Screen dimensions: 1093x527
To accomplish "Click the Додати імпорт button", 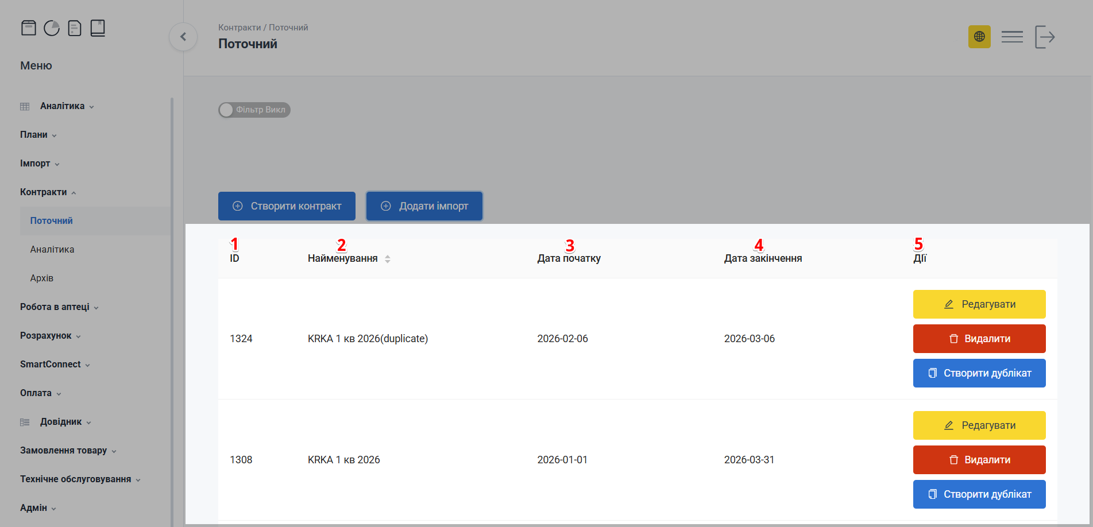I will [424, 206].
